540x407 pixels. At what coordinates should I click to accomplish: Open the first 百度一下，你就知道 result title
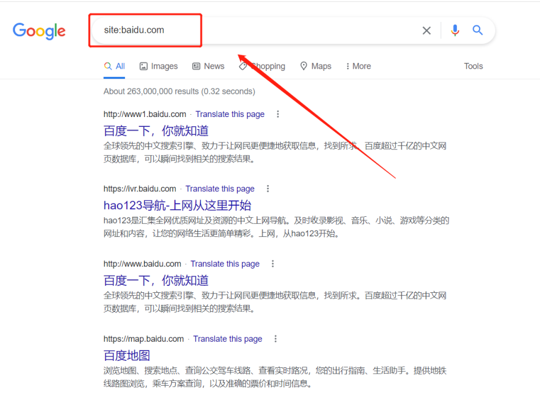click(156, 131)
